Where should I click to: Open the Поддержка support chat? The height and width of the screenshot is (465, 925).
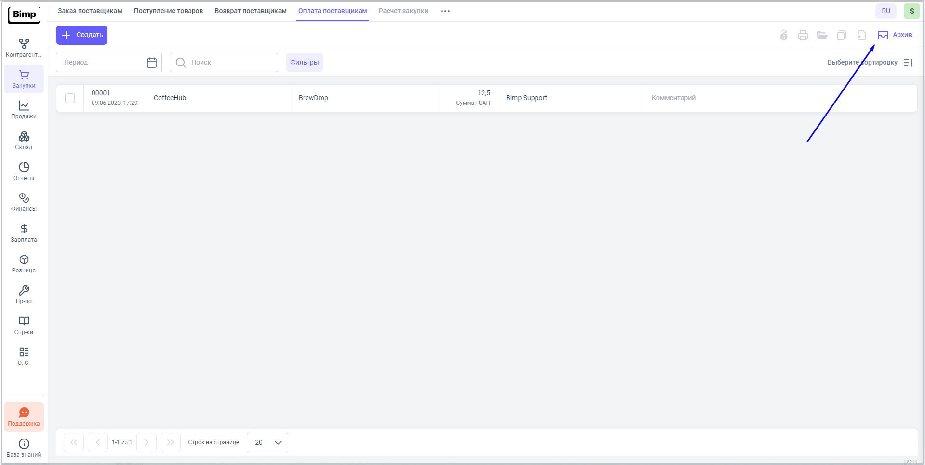[x=24, y=417]
